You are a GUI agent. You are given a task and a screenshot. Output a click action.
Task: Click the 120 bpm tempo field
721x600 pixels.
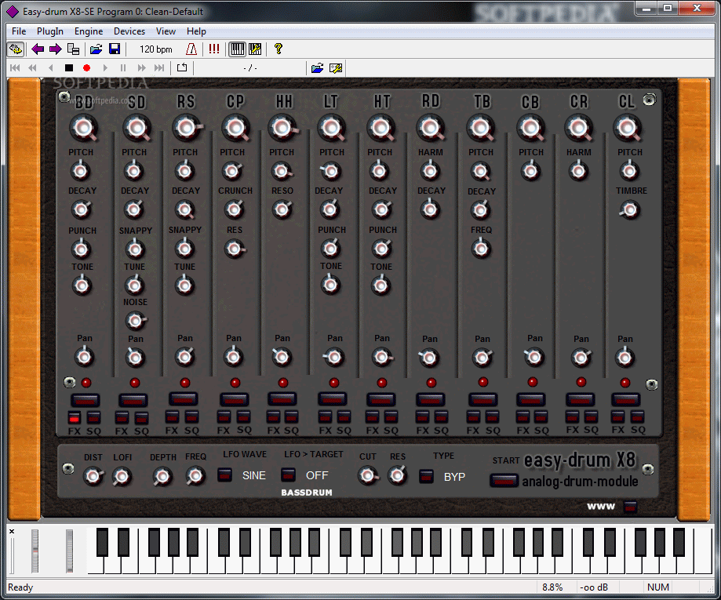tap(156, 49)
